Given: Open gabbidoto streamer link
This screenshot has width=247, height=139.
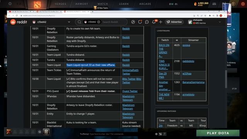Looking at the screenshot, I should pos(188,61).
